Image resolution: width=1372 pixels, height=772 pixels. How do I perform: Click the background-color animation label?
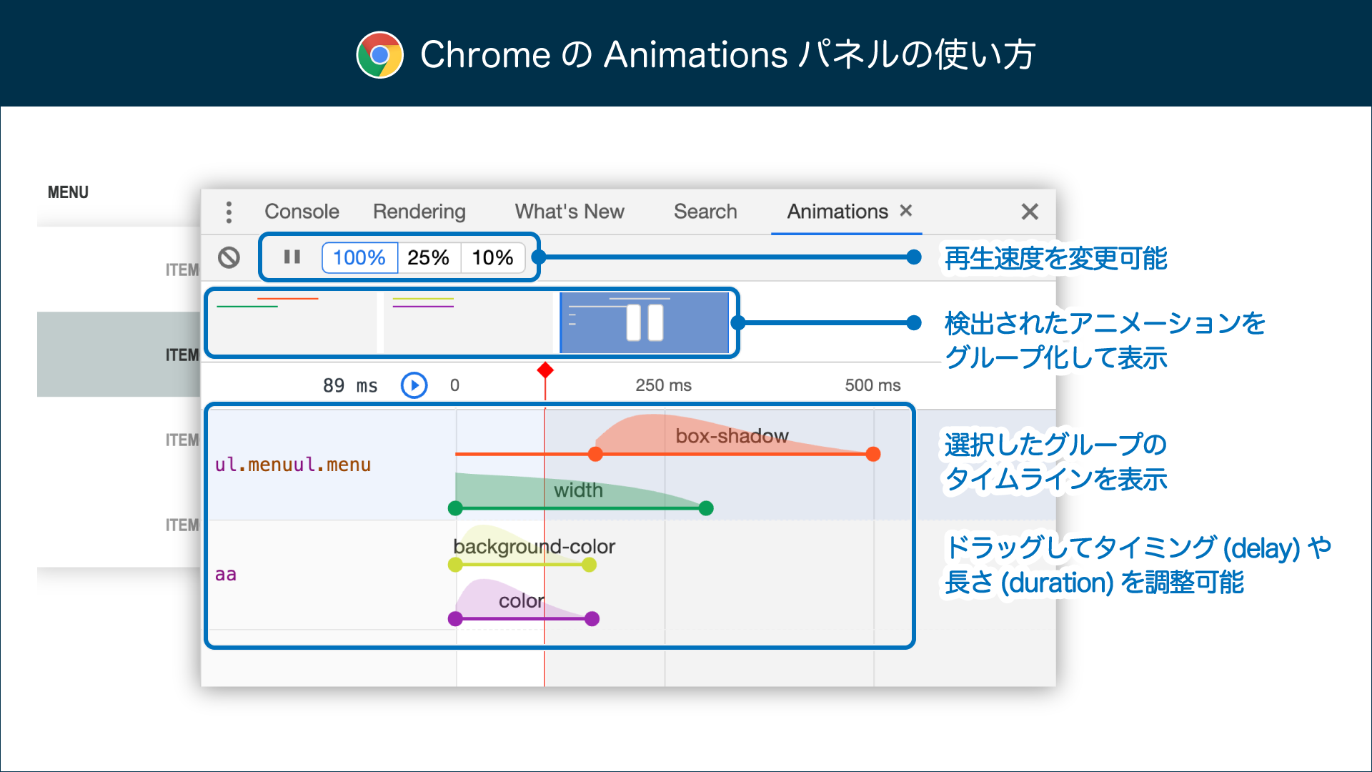(534, 547)
